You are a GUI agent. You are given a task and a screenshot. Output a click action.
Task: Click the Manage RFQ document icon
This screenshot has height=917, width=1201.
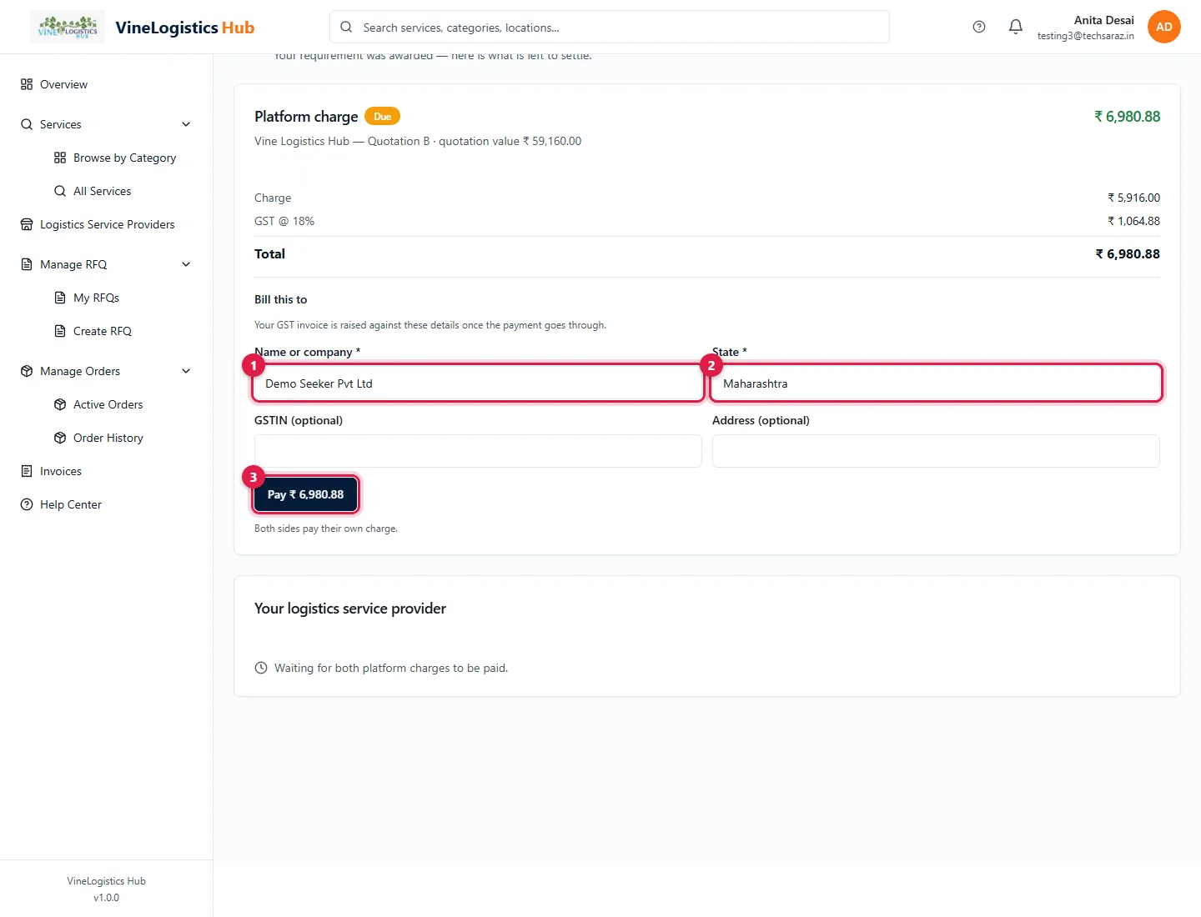[x=27, y=264]
